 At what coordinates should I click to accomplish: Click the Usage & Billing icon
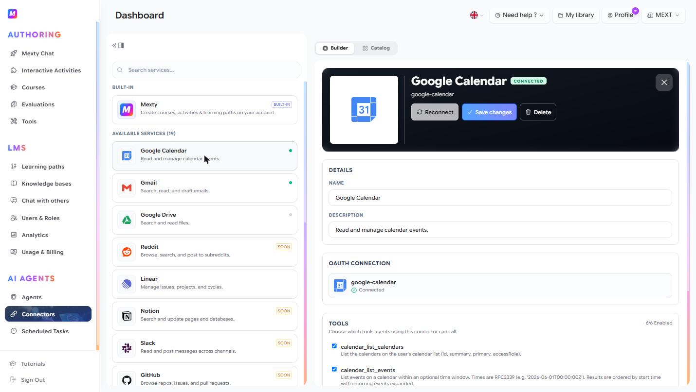pyautogui.click(x=14, y=252)
